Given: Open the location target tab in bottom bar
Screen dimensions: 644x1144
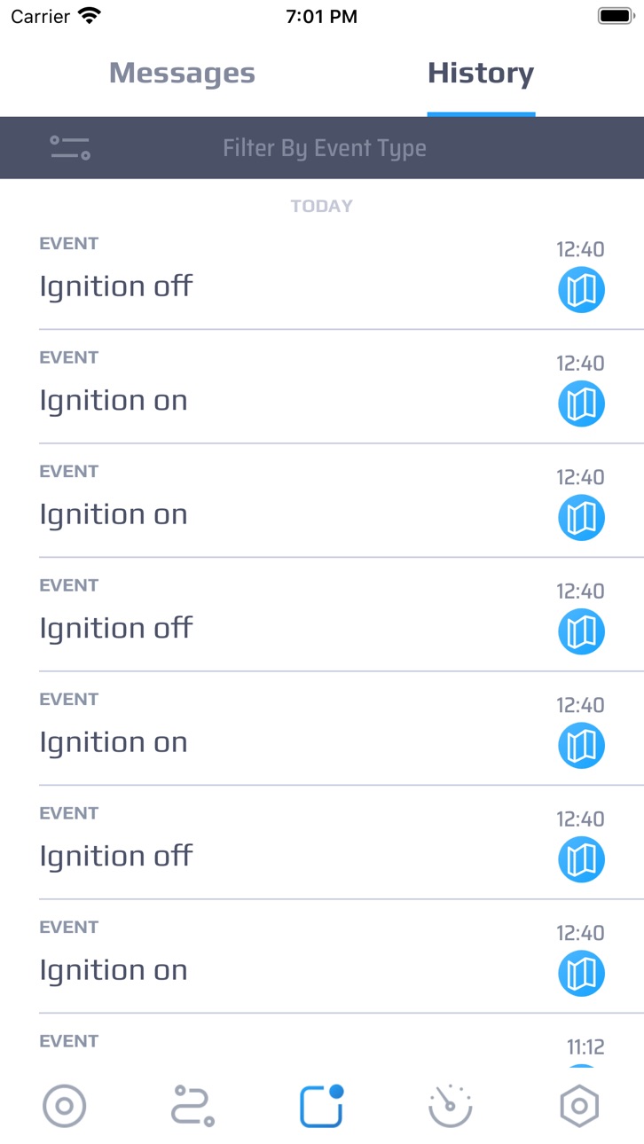Looking at the screenshot, I should coord(65,1106).
